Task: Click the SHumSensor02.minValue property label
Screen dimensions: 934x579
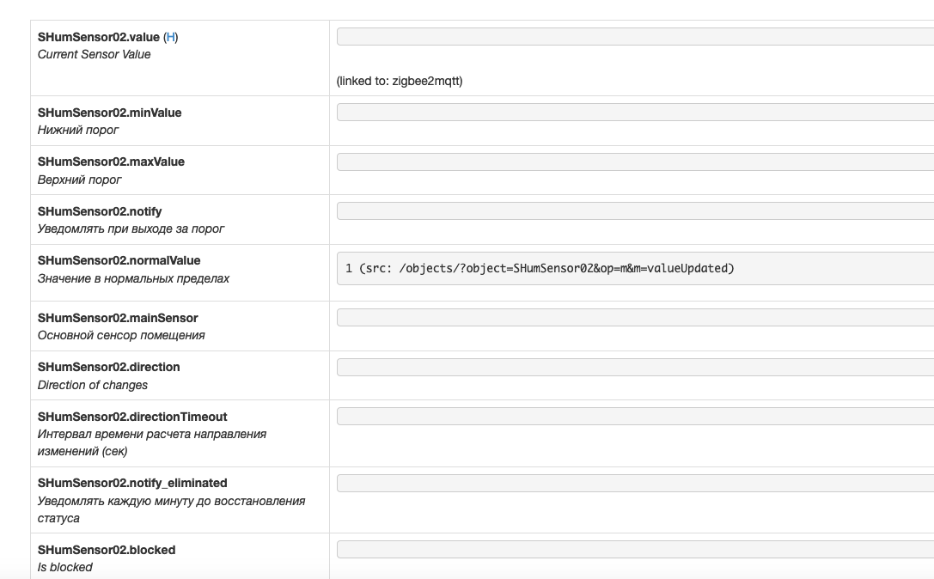Action: pos(109,113)
